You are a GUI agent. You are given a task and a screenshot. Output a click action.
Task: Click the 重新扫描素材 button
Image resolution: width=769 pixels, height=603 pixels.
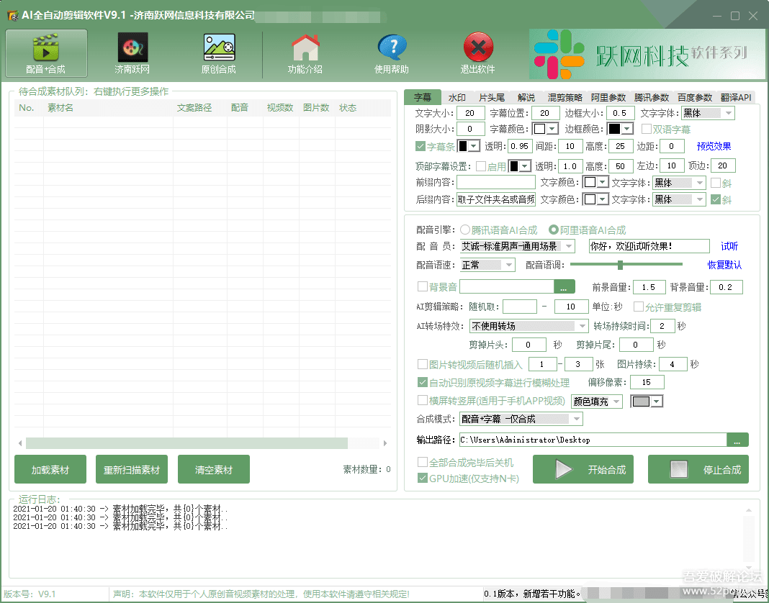click(x=132, y=469)
